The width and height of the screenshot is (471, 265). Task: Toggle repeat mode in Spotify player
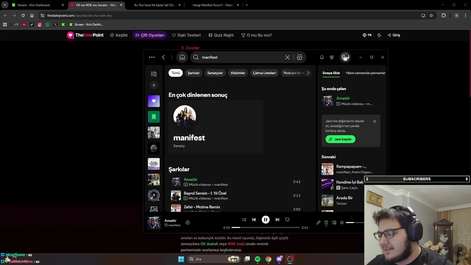[x=287, y=220]
